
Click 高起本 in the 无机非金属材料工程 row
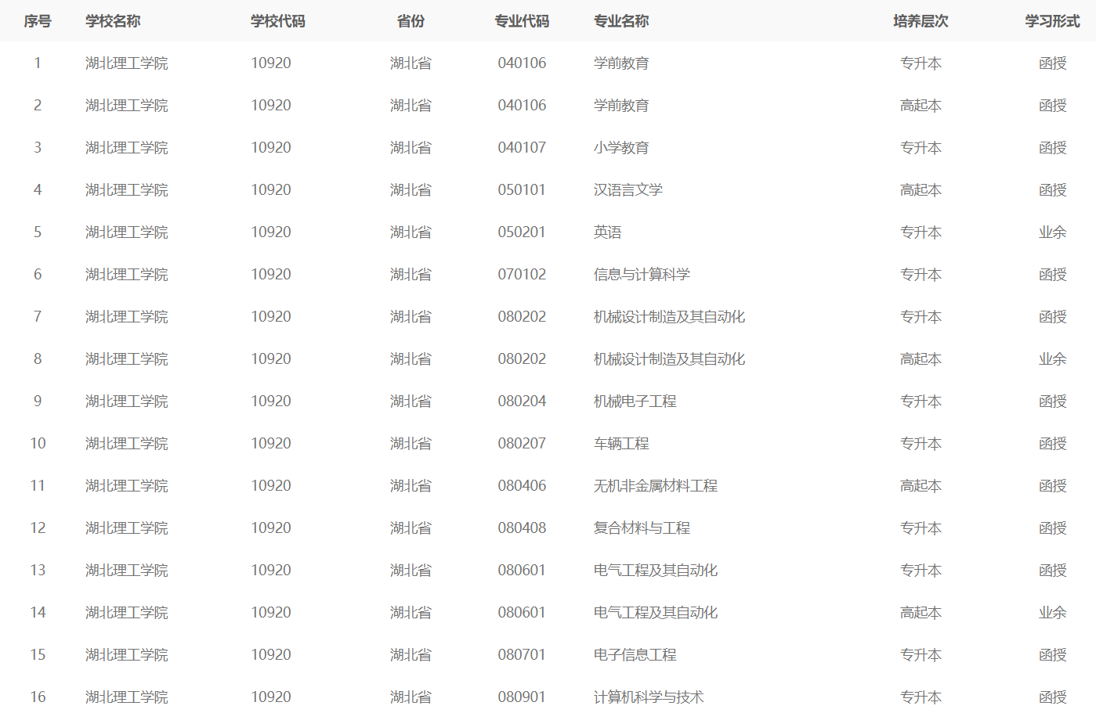tap(921, 486)
